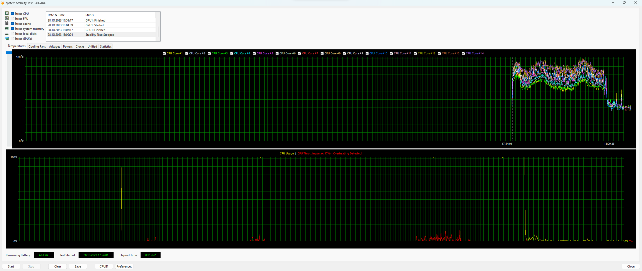This screenshot has height=271, width=642.
Task: Click the 18:09:23 time marker on temperature graph
Action: coord(609,144)
